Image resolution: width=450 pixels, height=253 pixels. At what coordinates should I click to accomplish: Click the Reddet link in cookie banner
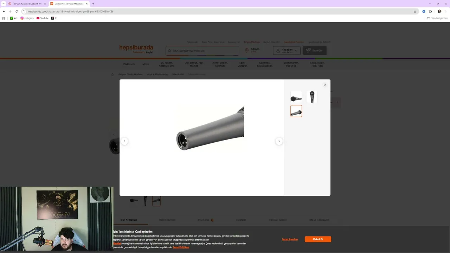(117, 244)
